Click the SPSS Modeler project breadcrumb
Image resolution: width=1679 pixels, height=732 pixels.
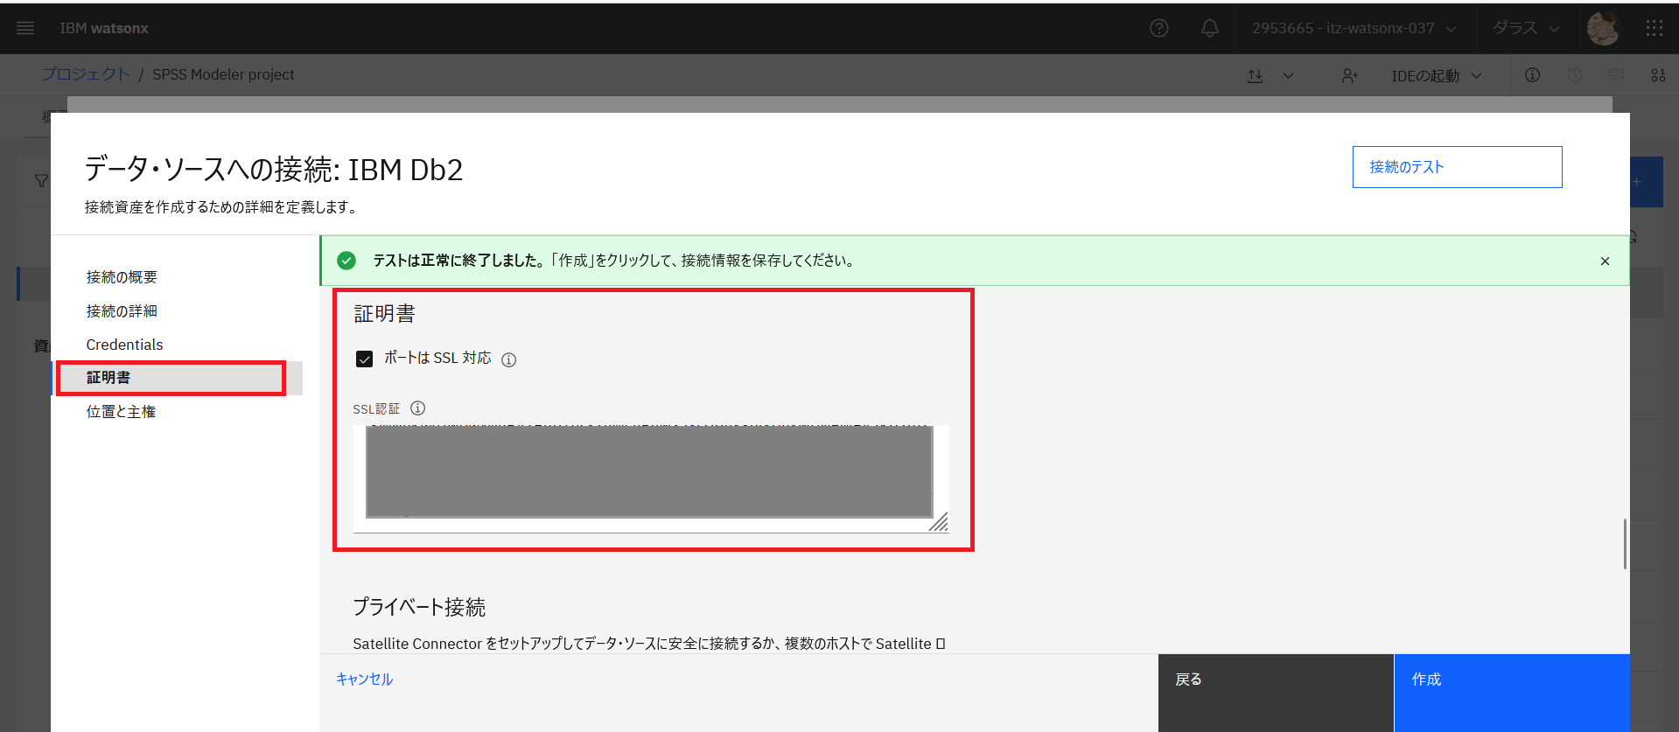(223, 74)
